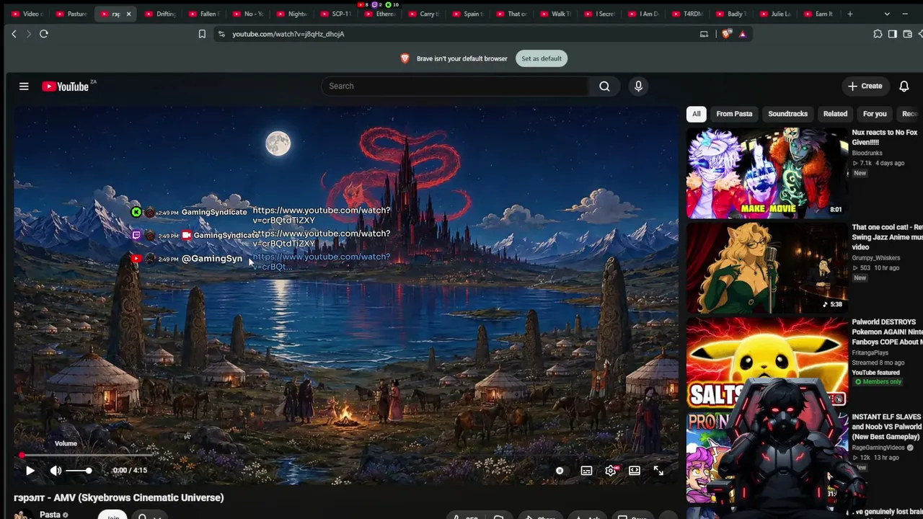This screenshot has height=519, width=923.
Task: Switch to the "Fallen" browser tab
Action: 204,14
